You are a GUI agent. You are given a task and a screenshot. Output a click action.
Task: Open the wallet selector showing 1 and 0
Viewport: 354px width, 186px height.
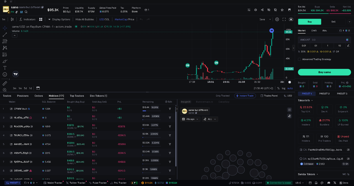click(345, 30)
